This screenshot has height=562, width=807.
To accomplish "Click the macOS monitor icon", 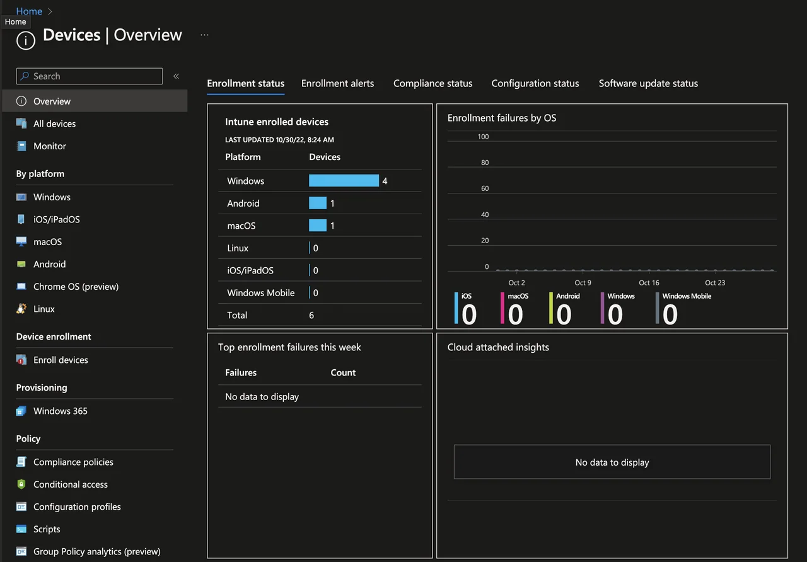I will tap(21, 242).
